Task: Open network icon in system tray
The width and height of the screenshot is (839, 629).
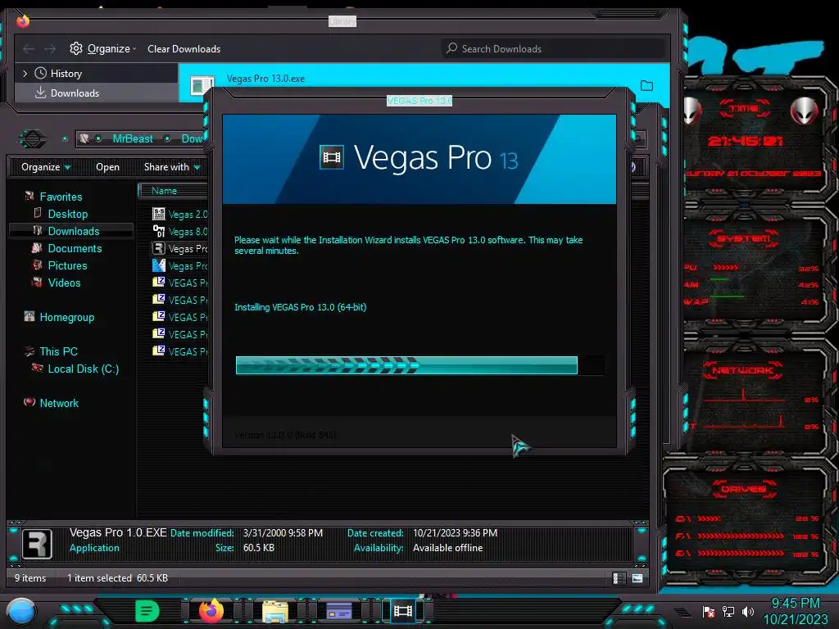Action: 728,611
